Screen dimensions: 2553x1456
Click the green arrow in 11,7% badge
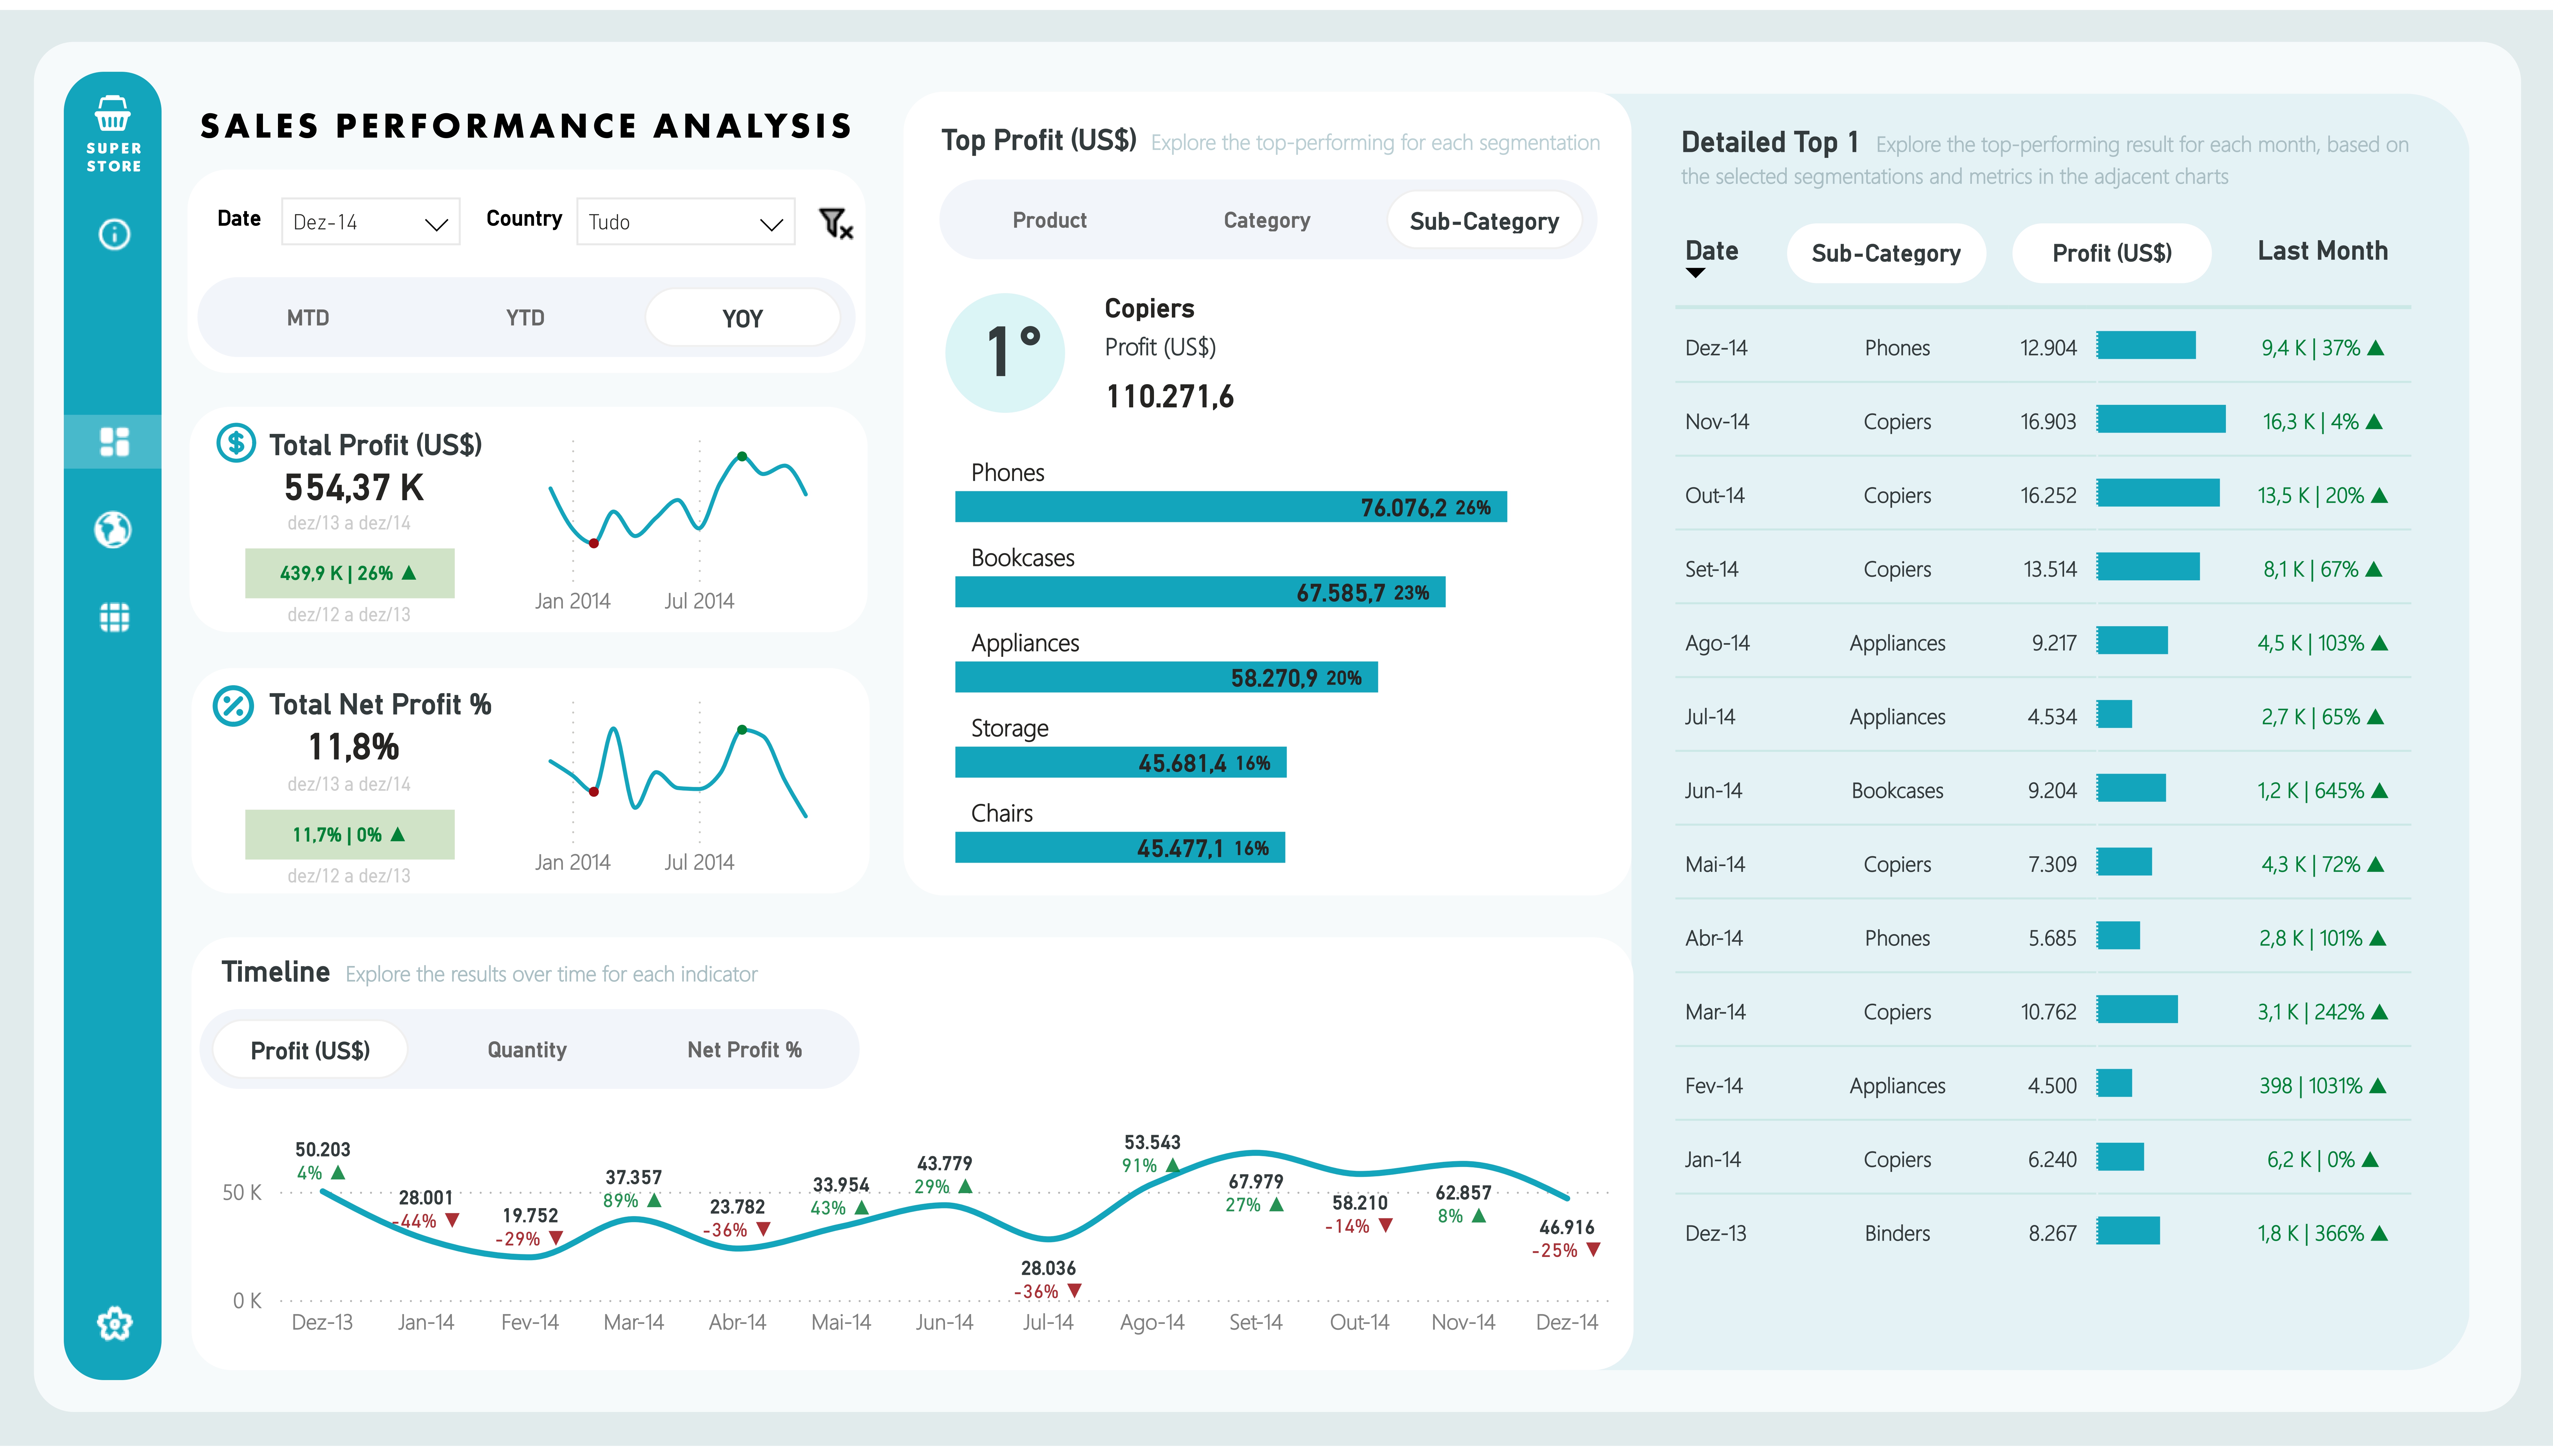pos(398,834)
